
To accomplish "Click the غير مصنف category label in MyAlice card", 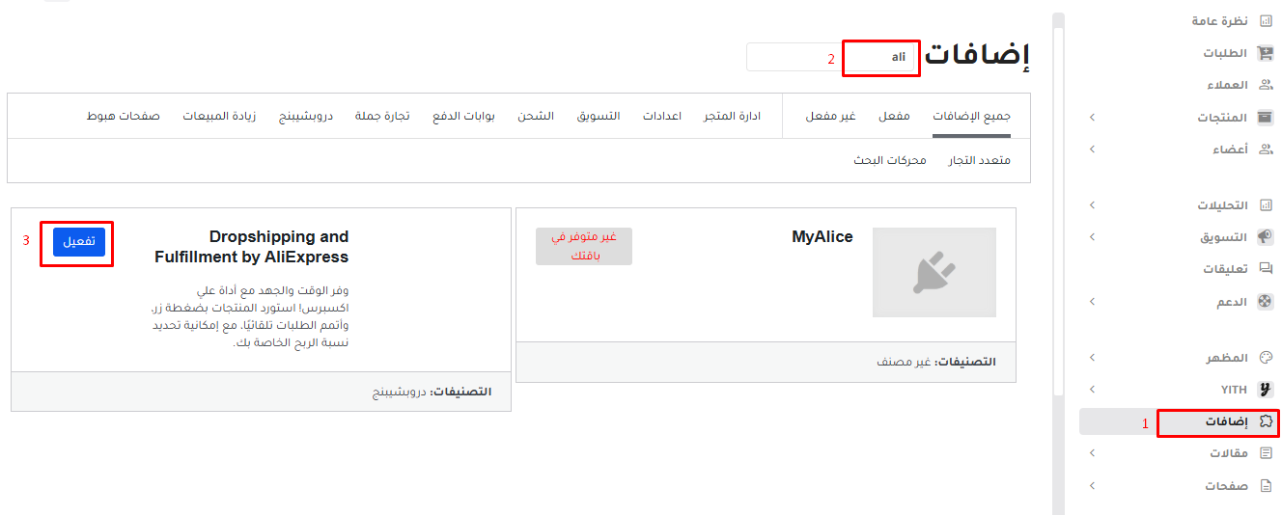I will point(904,362).
